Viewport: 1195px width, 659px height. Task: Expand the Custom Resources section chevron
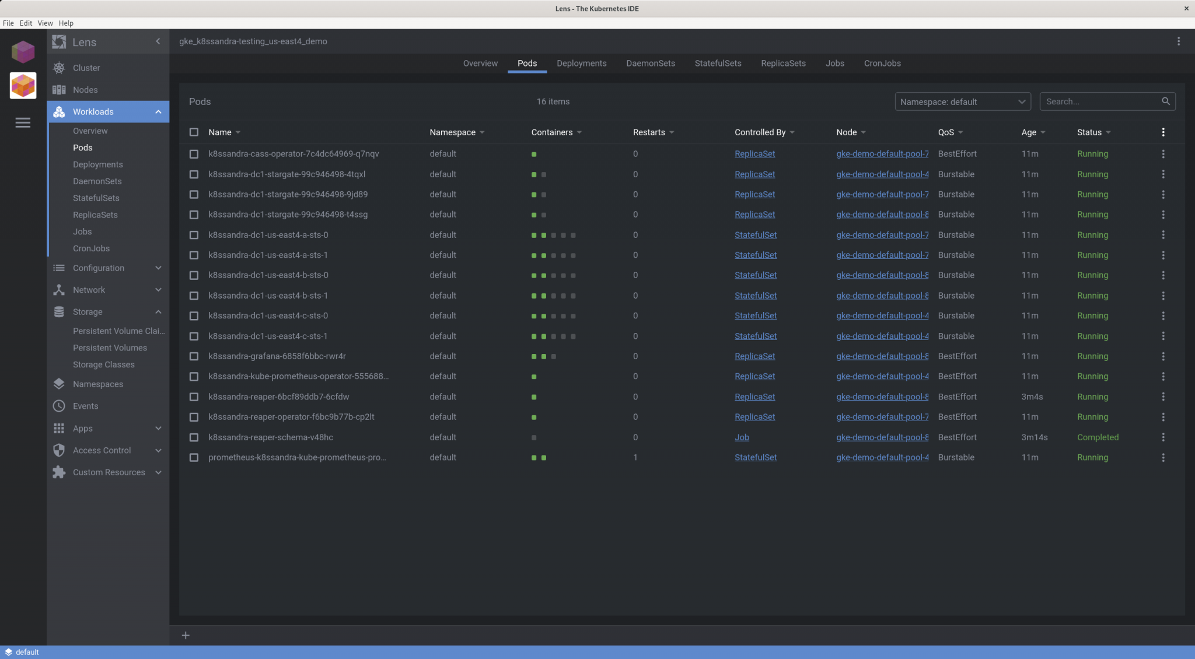coord(158,472)
